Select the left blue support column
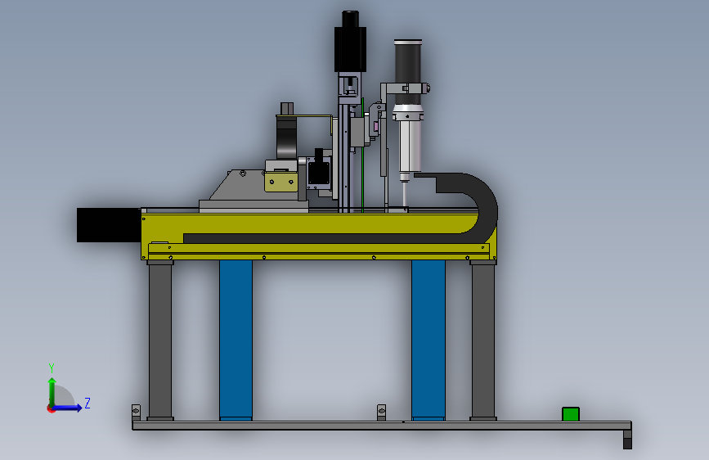This screenshot has height=460, width=709. [236, 340]
